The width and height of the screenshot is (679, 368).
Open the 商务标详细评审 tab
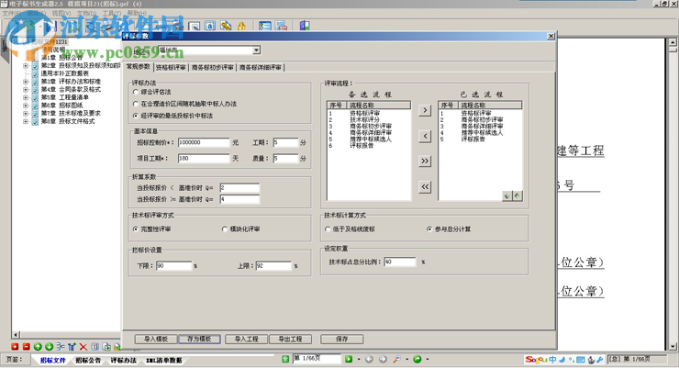click(x=261, y=68)
